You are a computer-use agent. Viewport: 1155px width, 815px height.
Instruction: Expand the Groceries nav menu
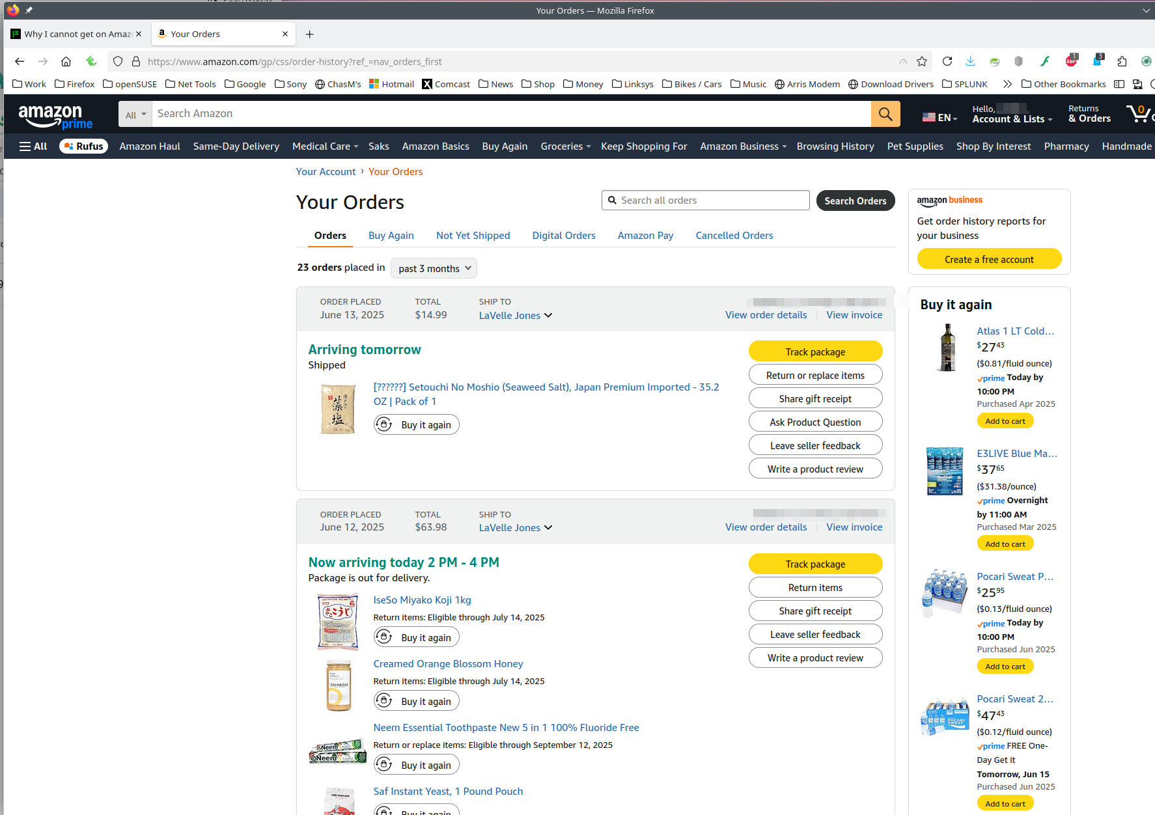[565, 146]
